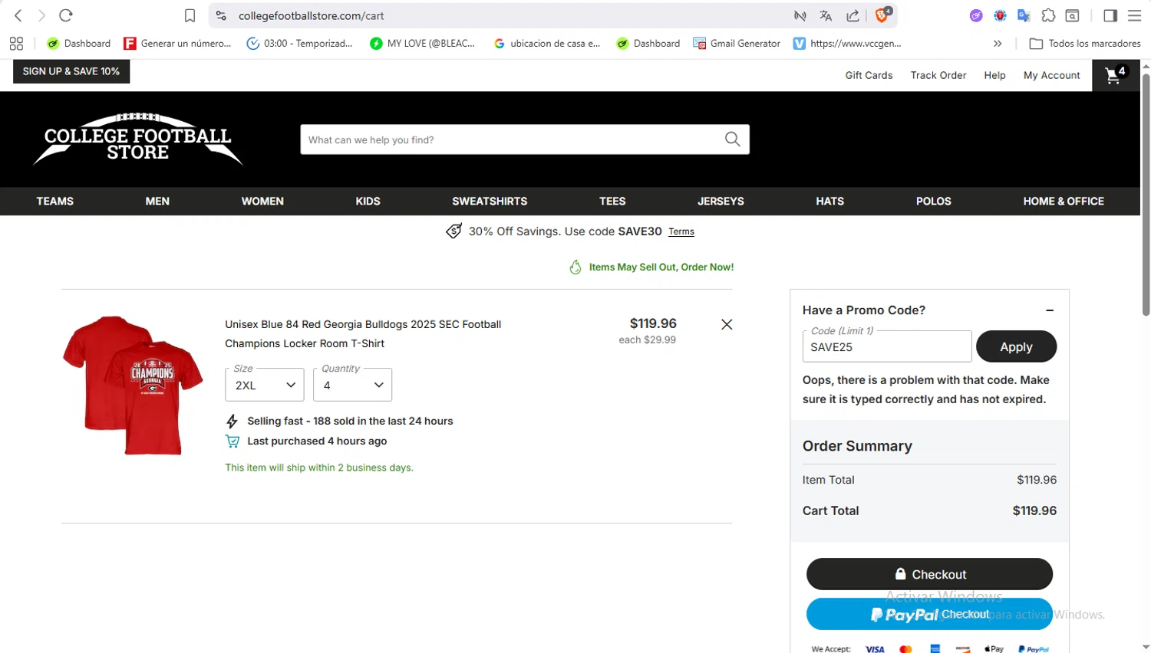Open the vccgen bookmark
Viewport: 1151px width, 653px height.
pyautogui.click(x=847, y=44)
